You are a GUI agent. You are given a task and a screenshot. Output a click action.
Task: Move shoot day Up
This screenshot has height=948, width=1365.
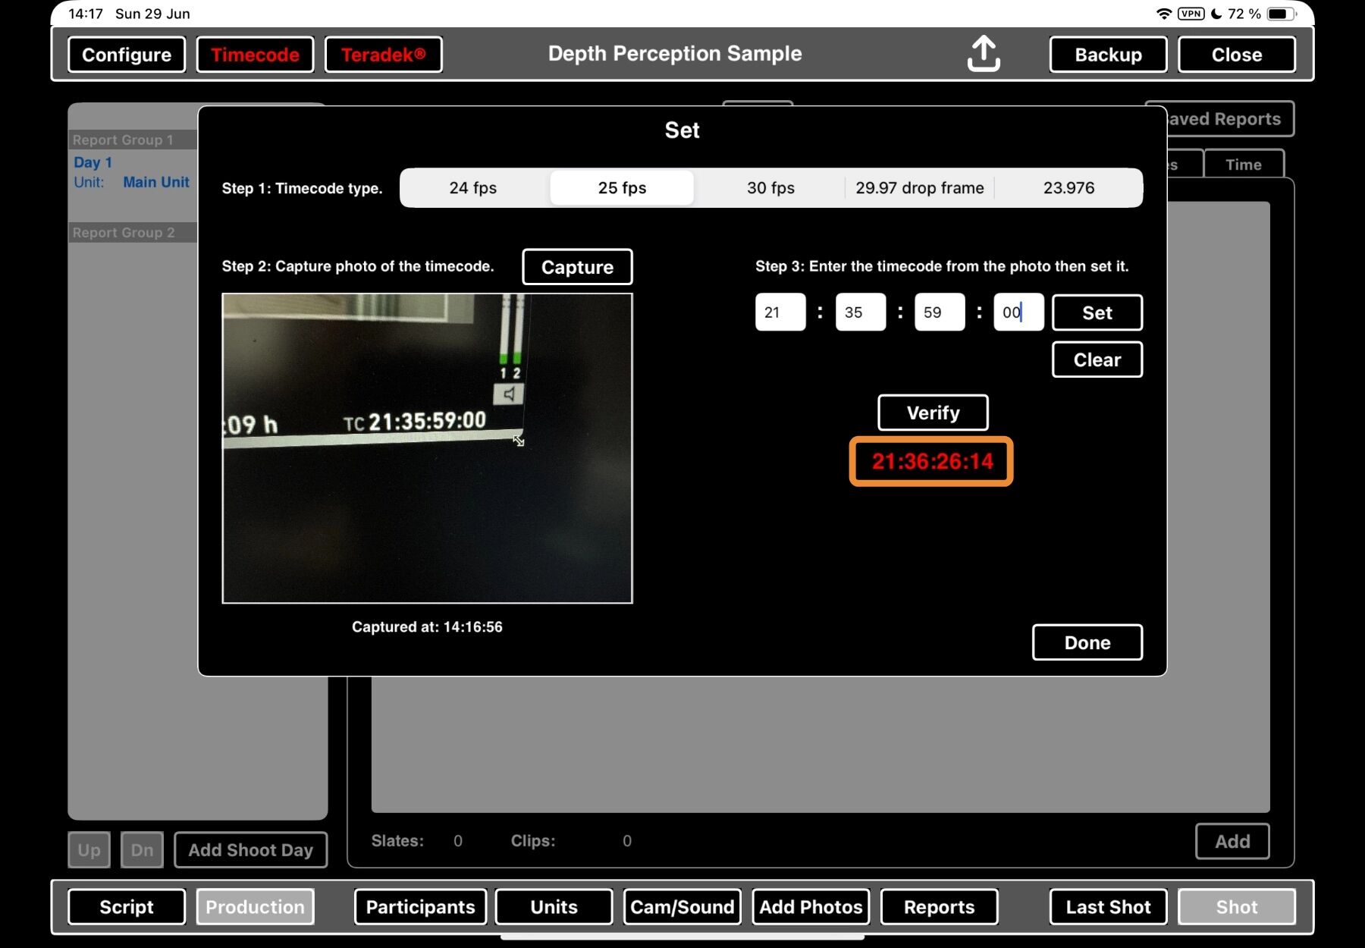pyautogui.click(x=89, y=850)
